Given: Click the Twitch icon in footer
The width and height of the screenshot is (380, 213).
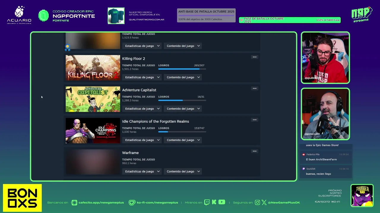Looking at the screenshot, I should coord(207,202).
